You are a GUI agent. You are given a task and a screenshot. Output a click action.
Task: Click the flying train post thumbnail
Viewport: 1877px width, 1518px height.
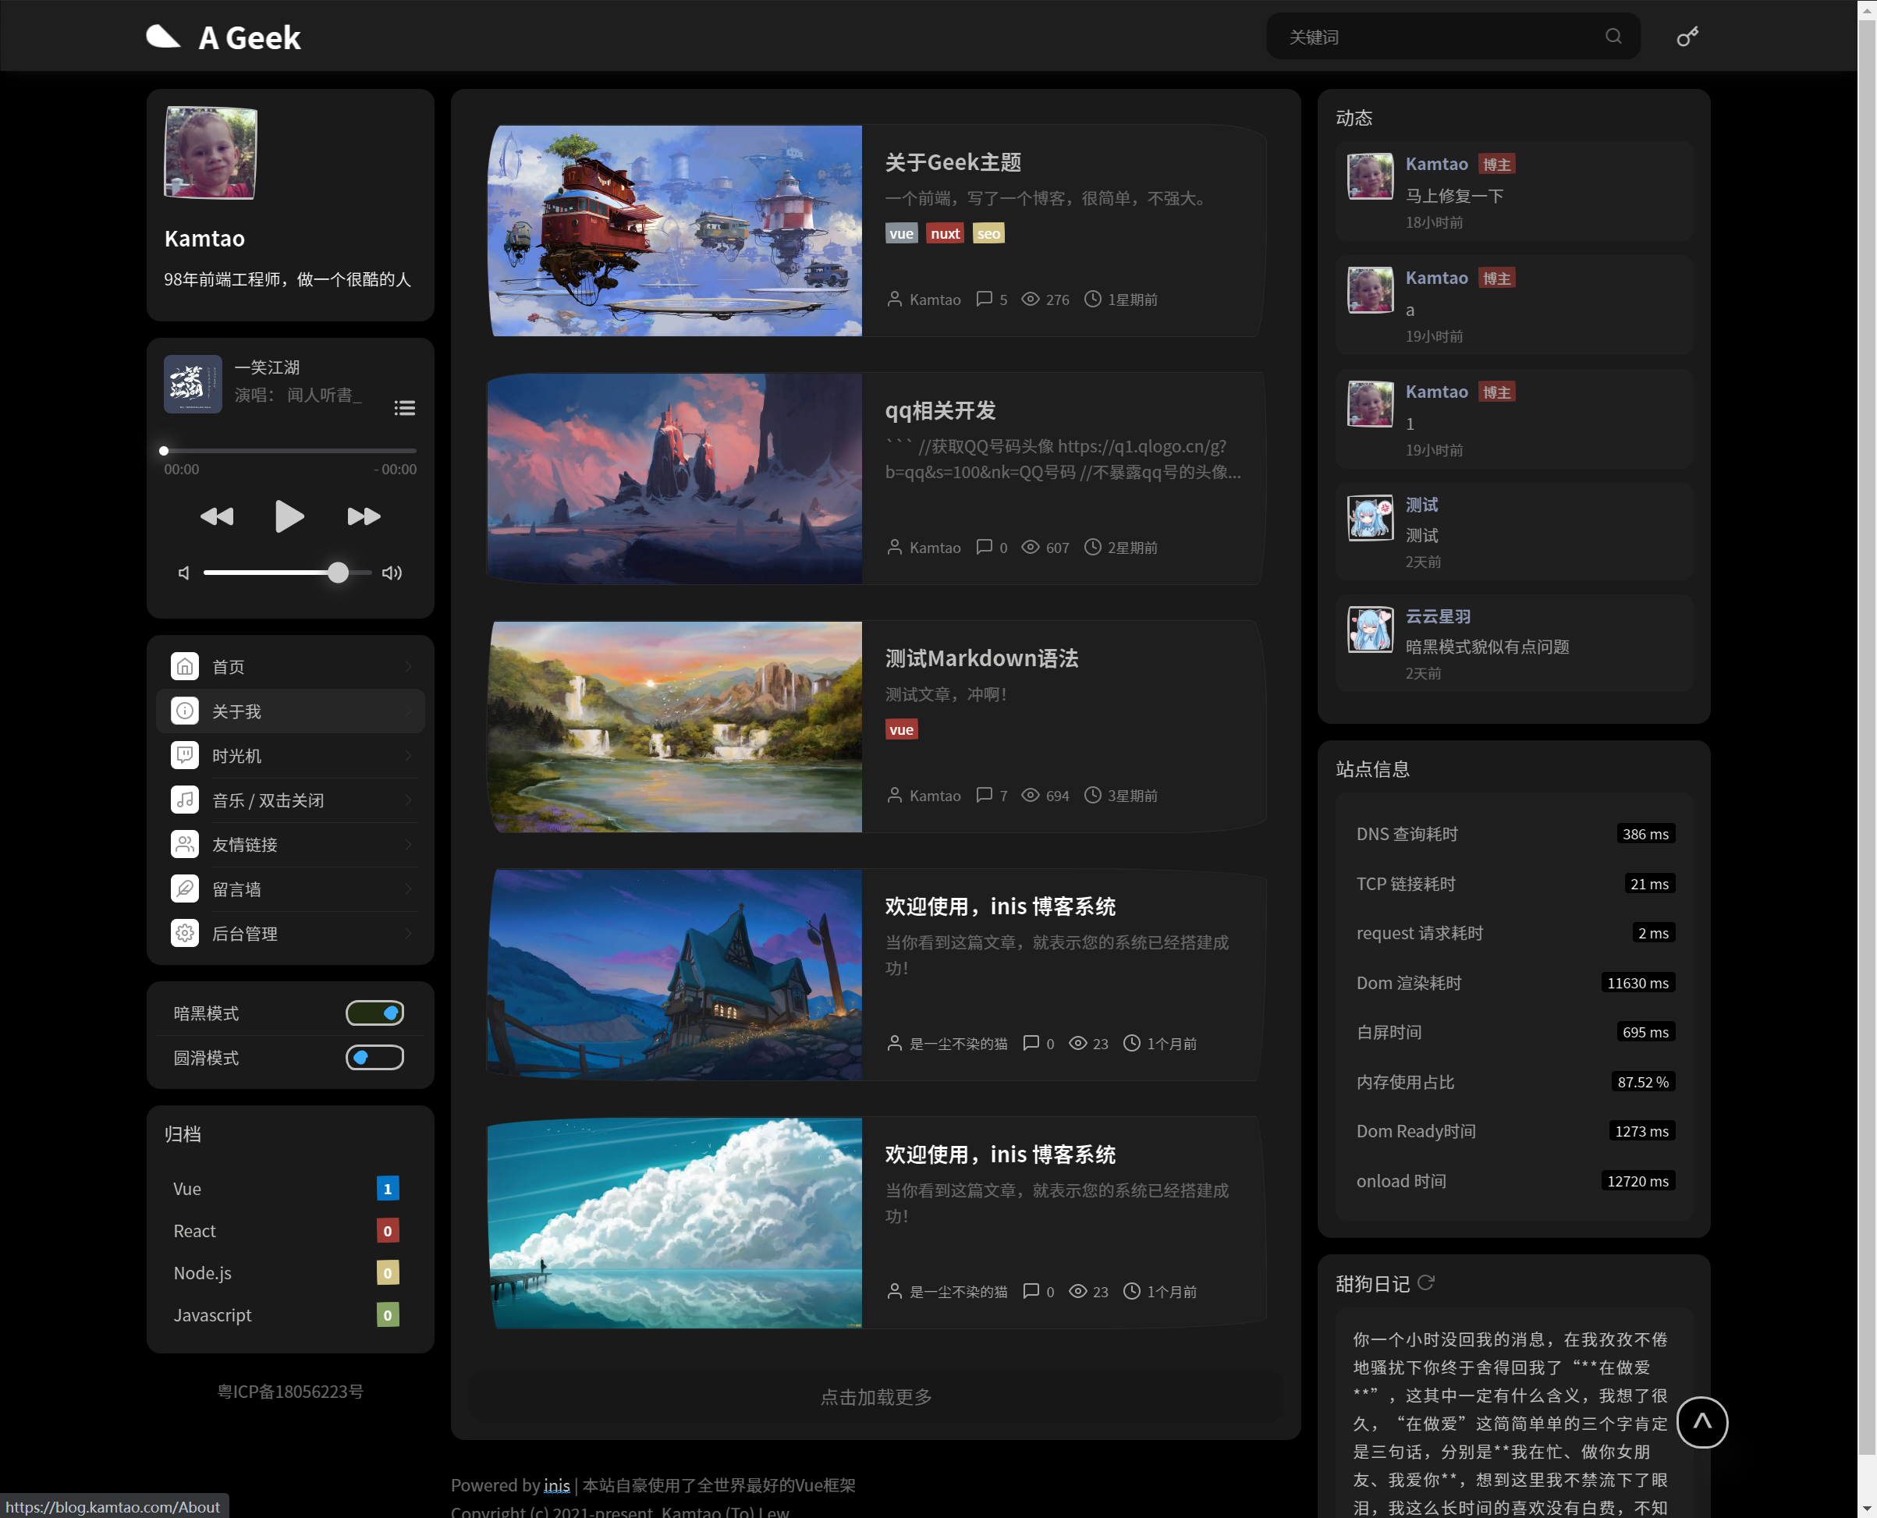(674, 231)
